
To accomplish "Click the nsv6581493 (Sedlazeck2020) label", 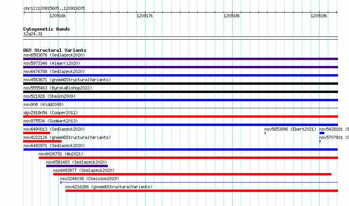I will click(76, 162).
